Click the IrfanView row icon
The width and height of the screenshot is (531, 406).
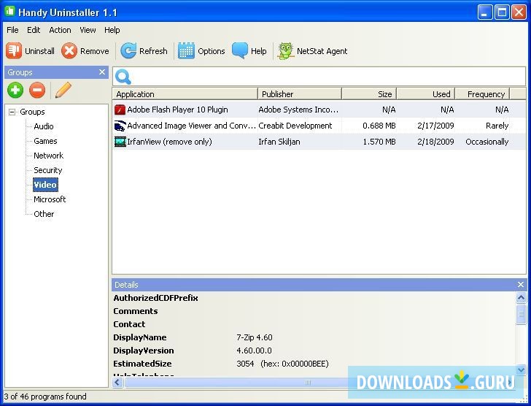(120, 142)
